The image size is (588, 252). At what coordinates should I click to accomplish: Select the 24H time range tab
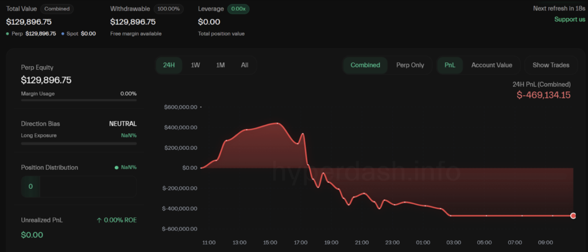[x=169, y=65]
